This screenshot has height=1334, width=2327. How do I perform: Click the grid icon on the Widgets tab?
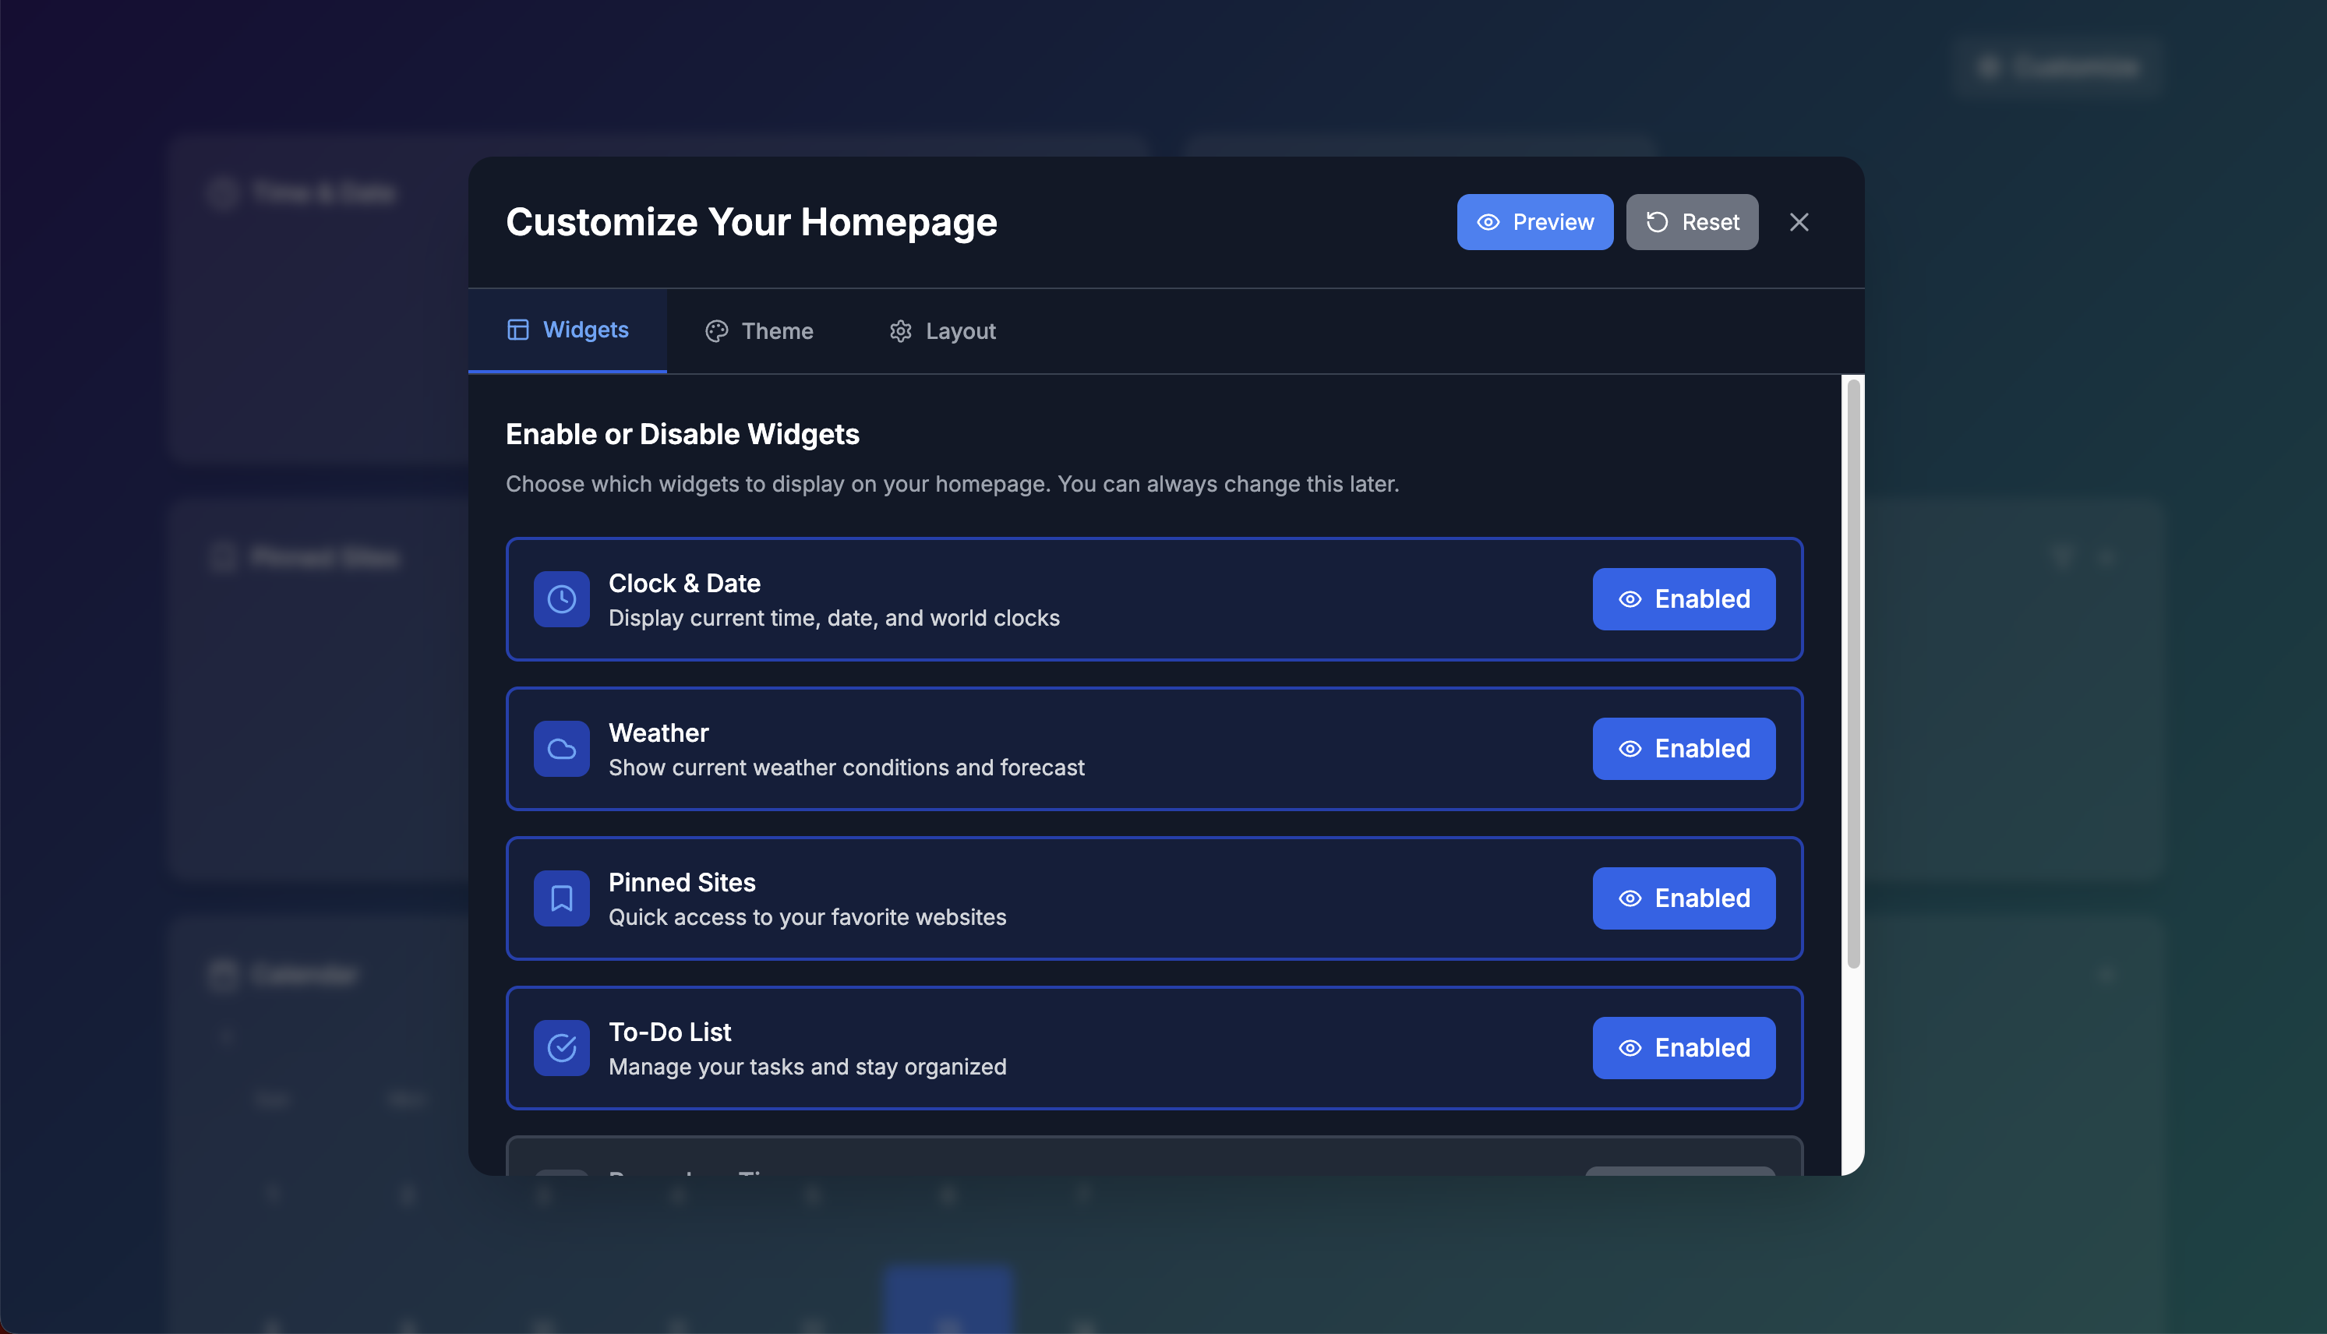click(x=517, y=330)
